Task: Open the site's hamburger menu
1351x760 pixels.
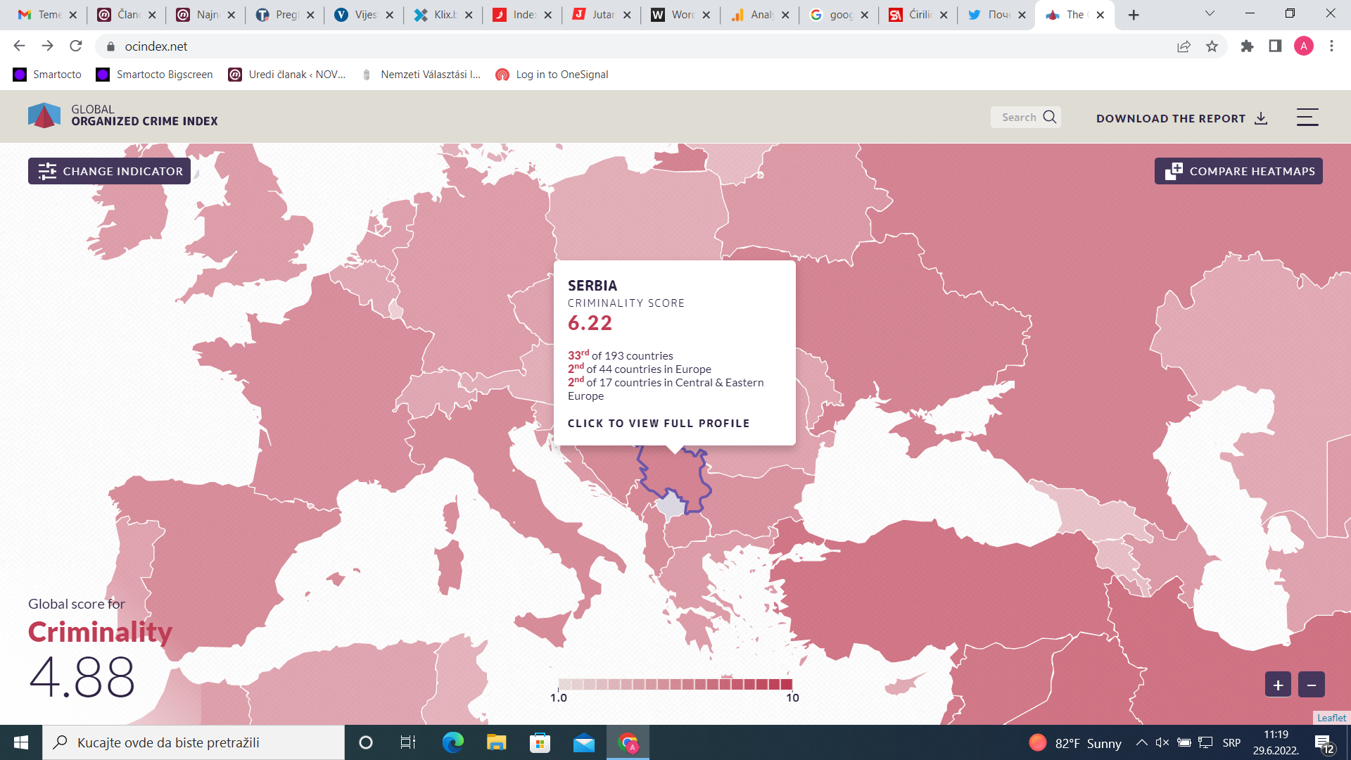Action: tap(1307, 117)
